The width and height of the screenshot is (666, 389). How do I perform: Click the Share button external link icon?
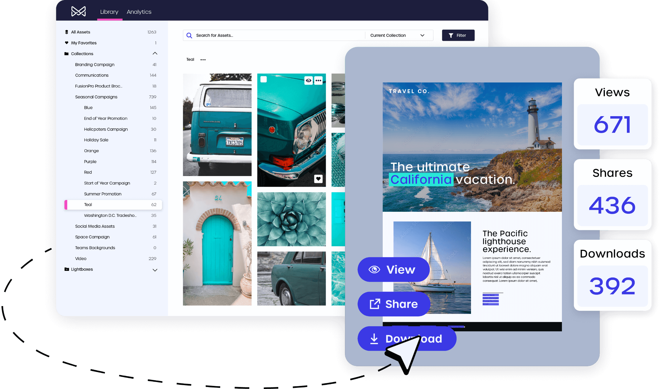coord(374,304)
